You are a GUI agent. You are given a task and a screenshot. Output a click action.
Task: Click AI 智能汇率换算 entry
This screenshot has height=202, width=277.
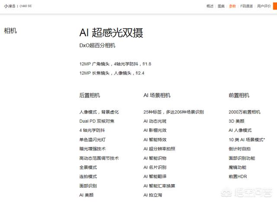[x=159, y=186]
